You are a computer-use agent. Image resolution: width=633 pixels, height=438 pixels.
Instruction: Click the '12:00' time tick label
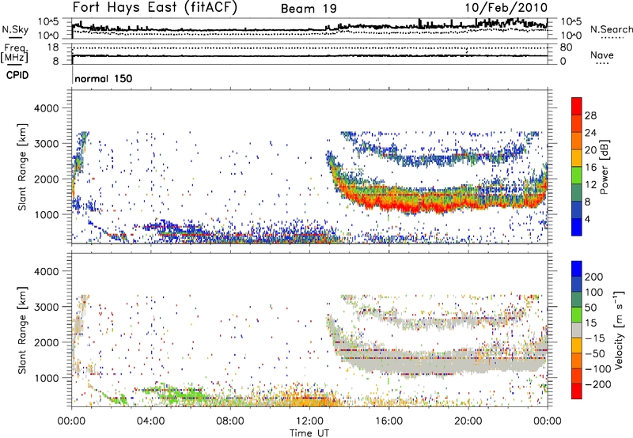309,421
